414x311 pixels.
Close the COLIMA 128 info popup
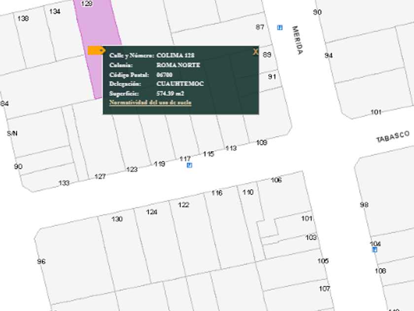[x=255, y=52]
